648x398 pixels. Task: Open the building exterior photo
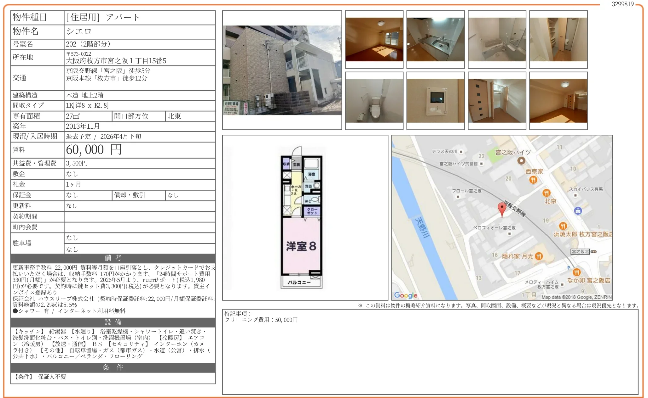pyautogui.click(x=282, y=70)
